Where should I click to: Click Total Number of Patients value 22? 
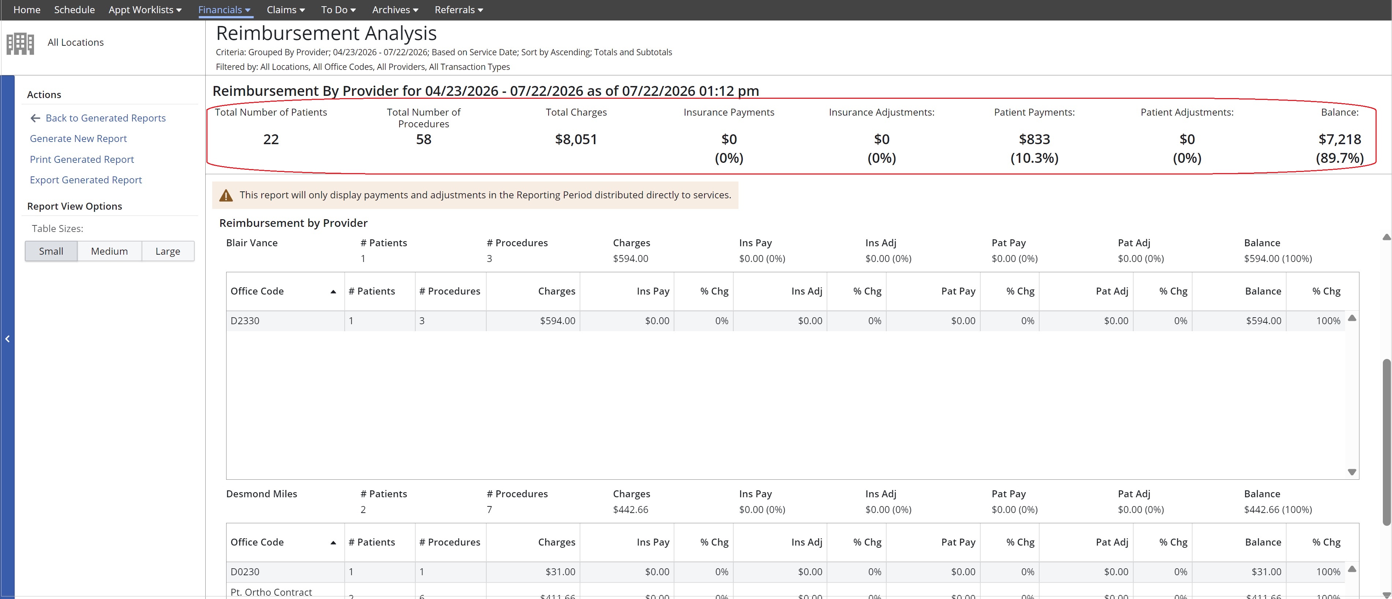click(x=271, y=139)
